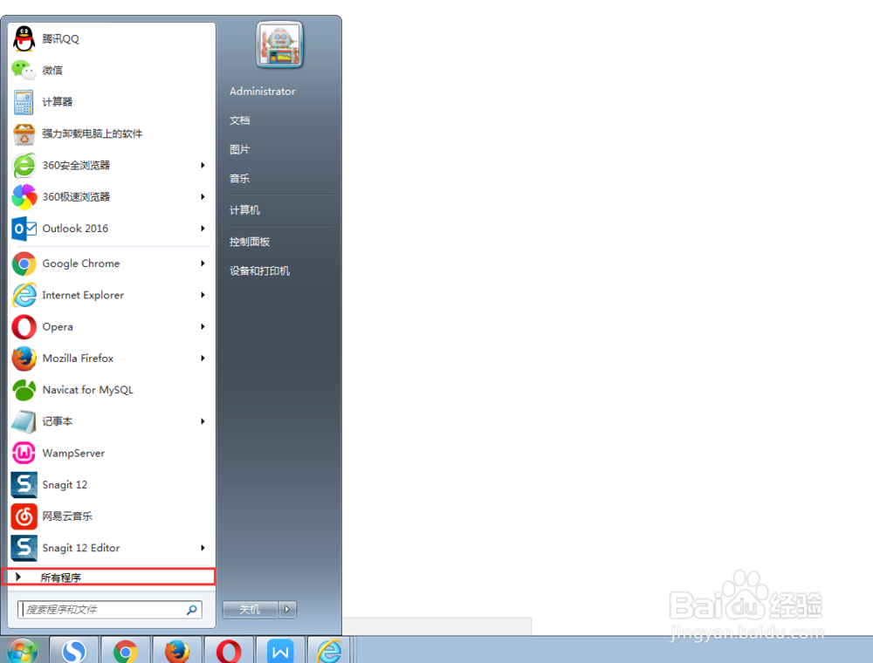Viewport: 873px width, 663px height.
Task: Click the 关机 shutdown button
Action: [250, 610]
